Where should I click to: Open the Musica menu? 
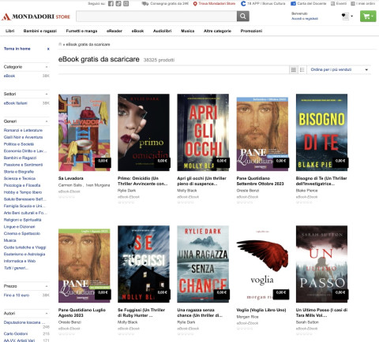[188, 31]
